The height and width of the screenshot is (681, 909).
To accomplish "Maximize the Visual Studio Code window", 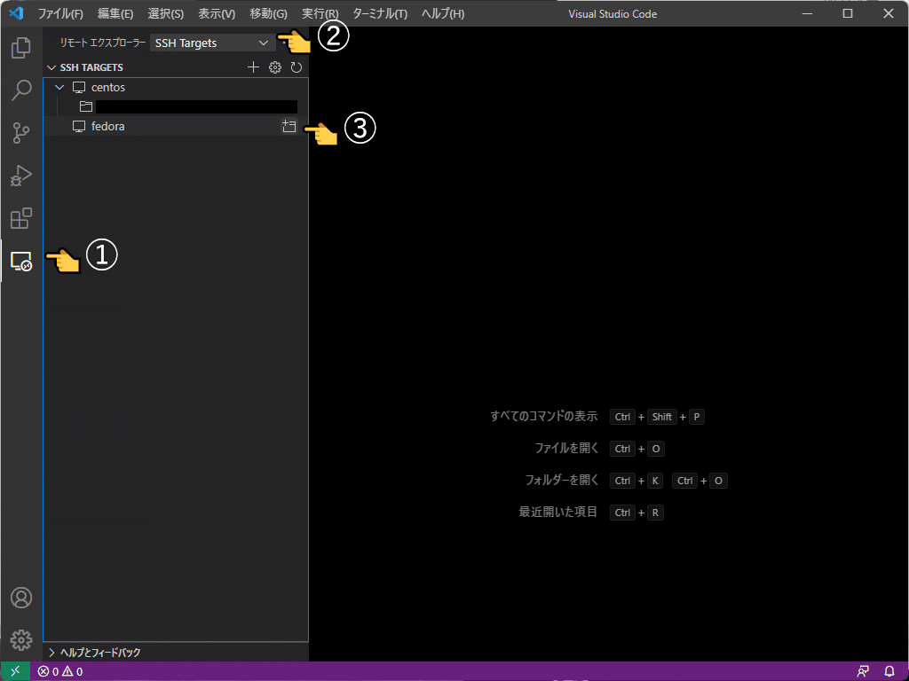I will (x=848, y=13).
